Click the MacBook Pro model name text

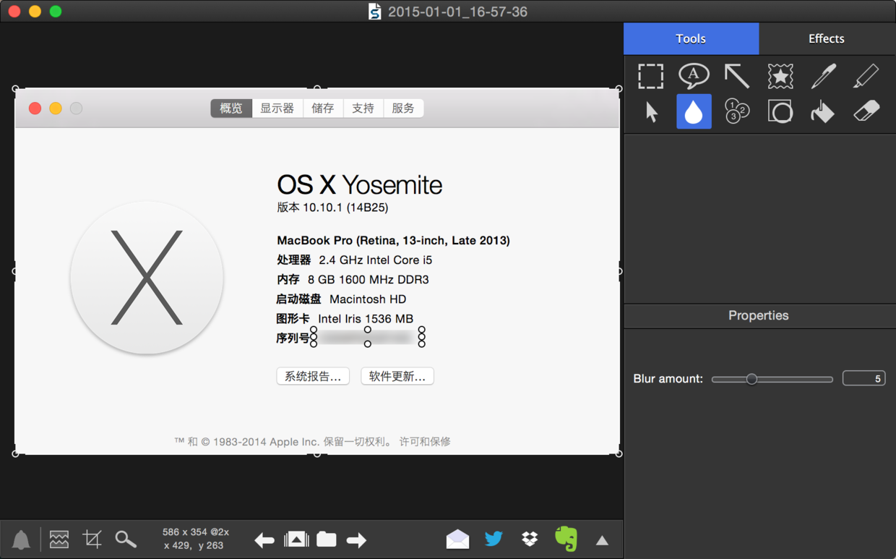click(393, 241)
